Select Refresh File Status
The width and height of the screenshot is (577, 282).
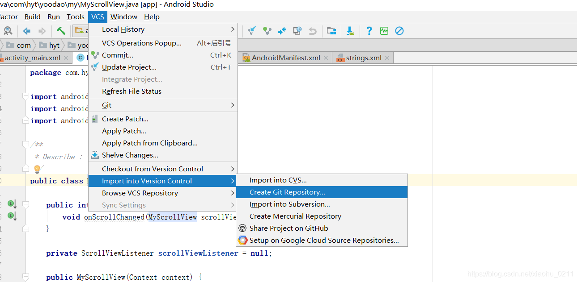[163, 91]
